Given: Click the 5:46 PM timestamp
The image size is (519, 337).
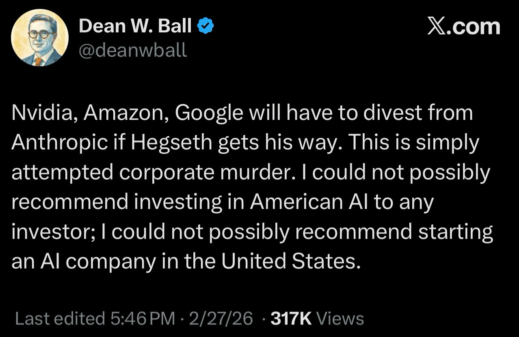Looking at the screenshot, I should (142, 319).
